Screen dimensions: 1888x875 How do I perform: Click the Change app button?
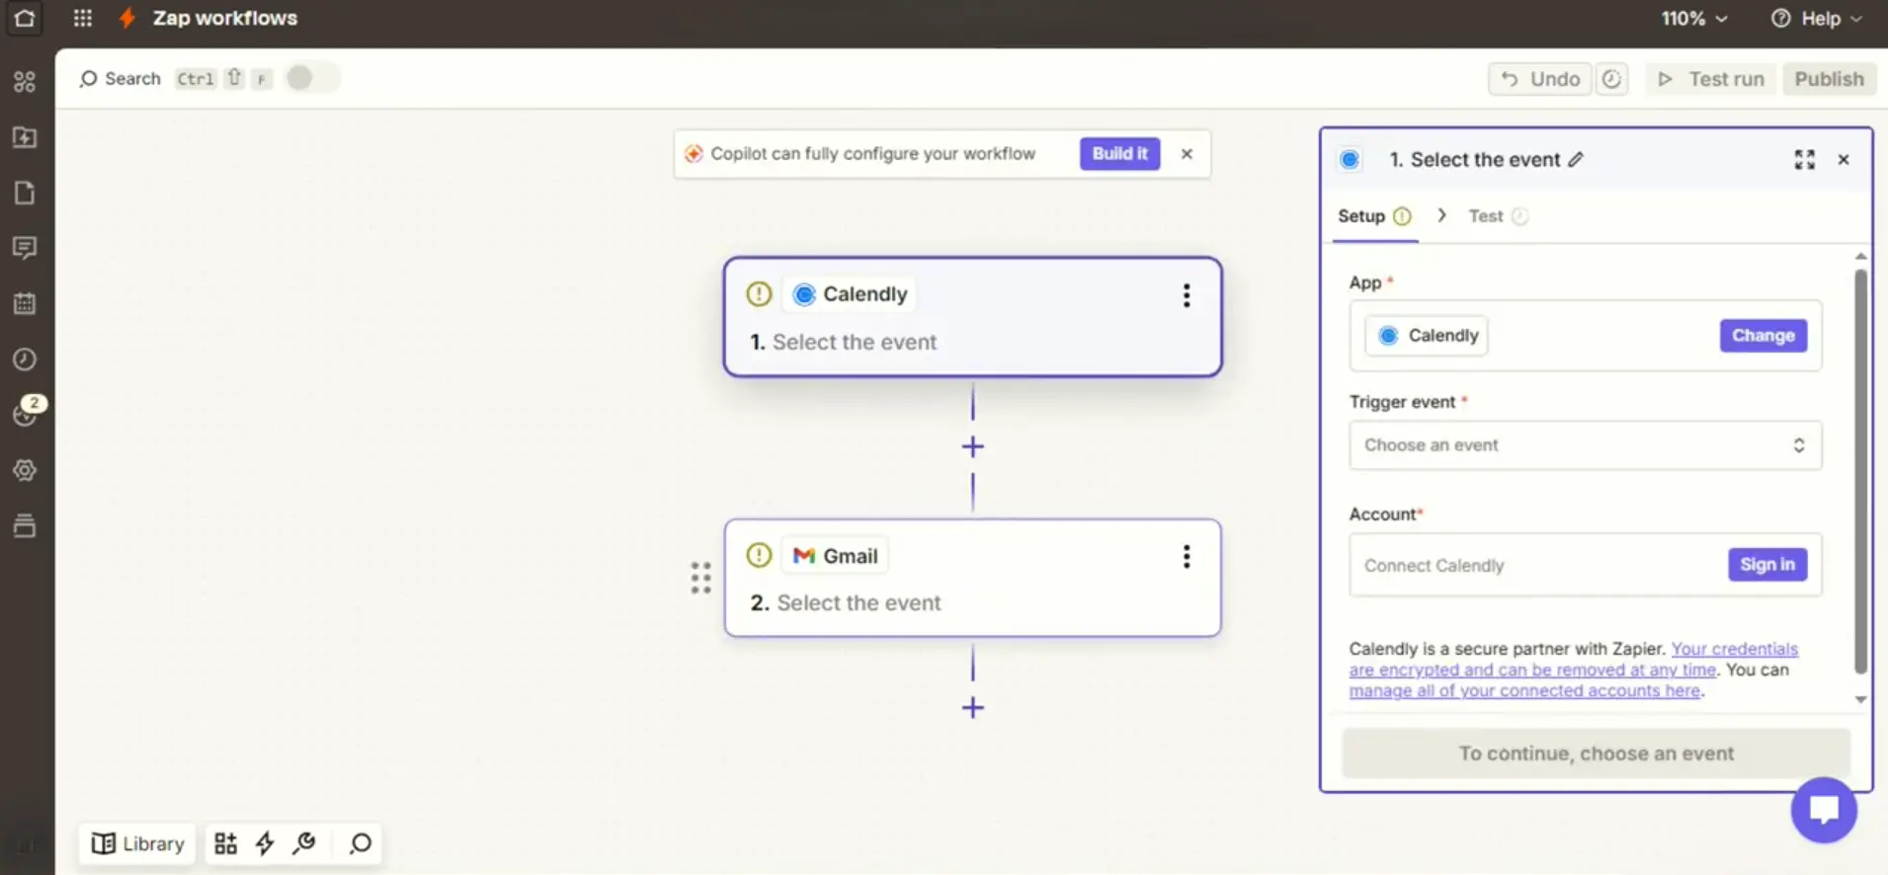point(1763,336)
